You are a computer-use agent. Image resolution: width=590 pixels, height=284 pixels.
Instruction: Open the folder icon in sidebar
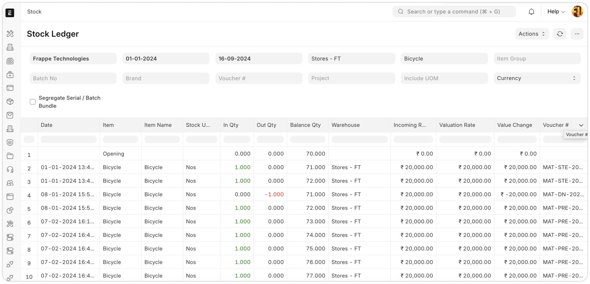click(x=10, y=156)
